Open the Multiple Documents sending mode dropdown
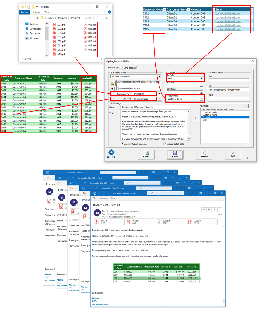This screenshot has height=309, width=260. pos(160,77)
